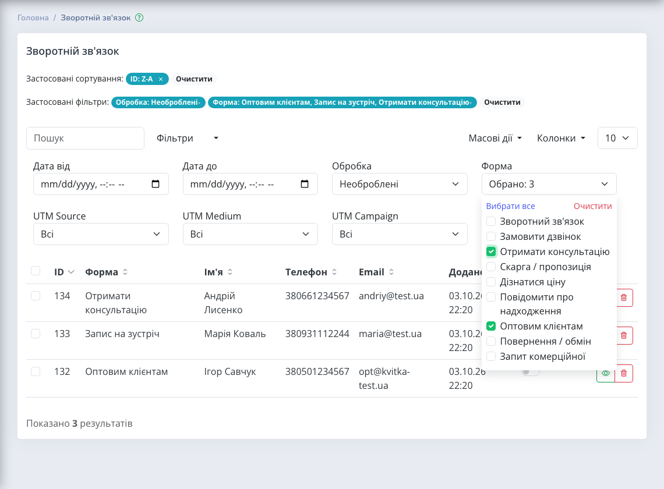
Task: Click Зворотній зв'язок breadcrumb item
Action: click(96, 18)
